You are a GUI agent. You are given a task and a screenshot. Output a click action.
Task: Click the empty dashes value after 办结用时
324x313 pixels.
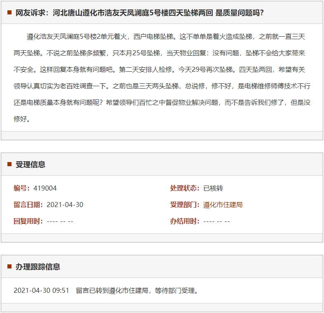(x=216, y=221)
